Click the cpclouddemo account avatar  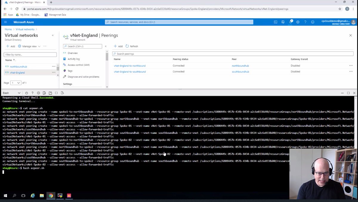click(x=354, y=22)
